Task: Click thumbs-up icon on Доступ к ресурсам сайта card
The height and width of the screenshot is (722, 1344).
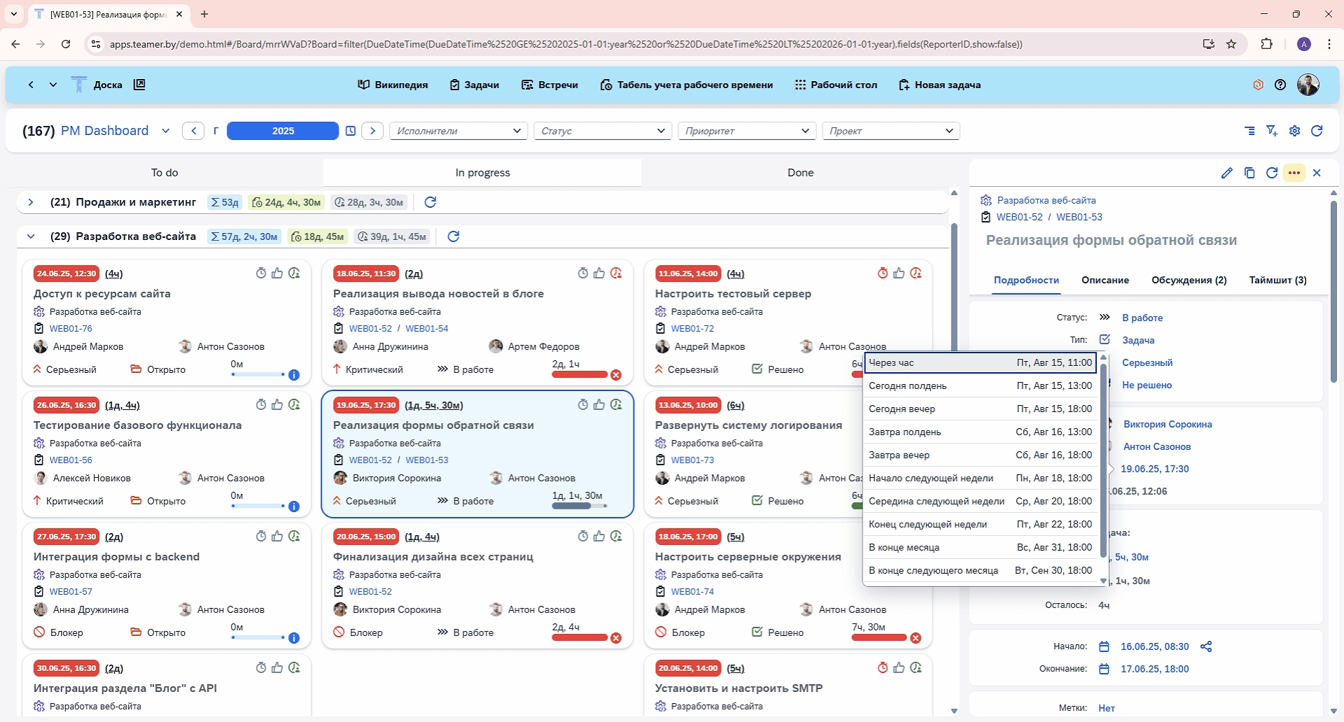Action: pos(277,274)
